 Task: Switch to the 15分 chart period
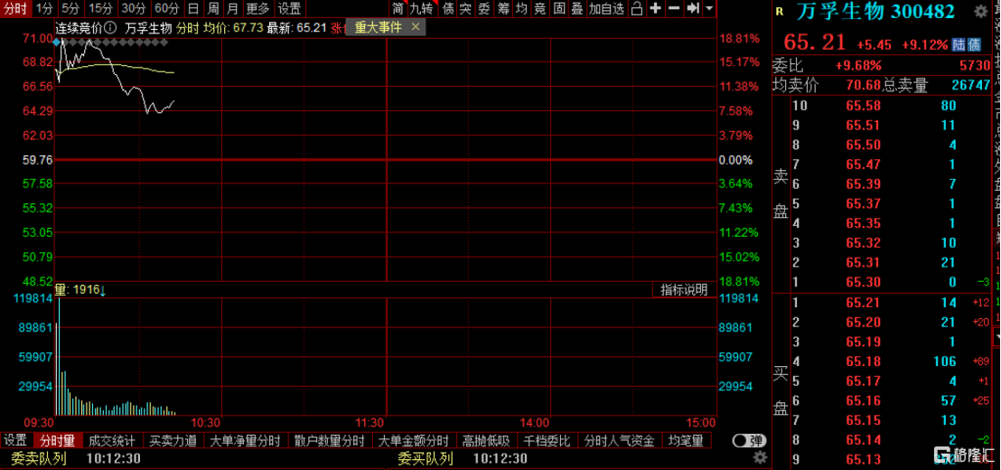coord(101,8)
